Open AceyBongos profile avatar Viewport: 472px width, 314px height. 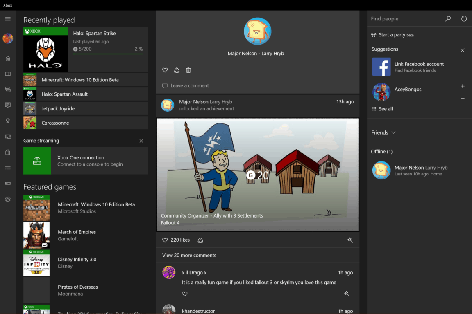click(x=381, y=92)
